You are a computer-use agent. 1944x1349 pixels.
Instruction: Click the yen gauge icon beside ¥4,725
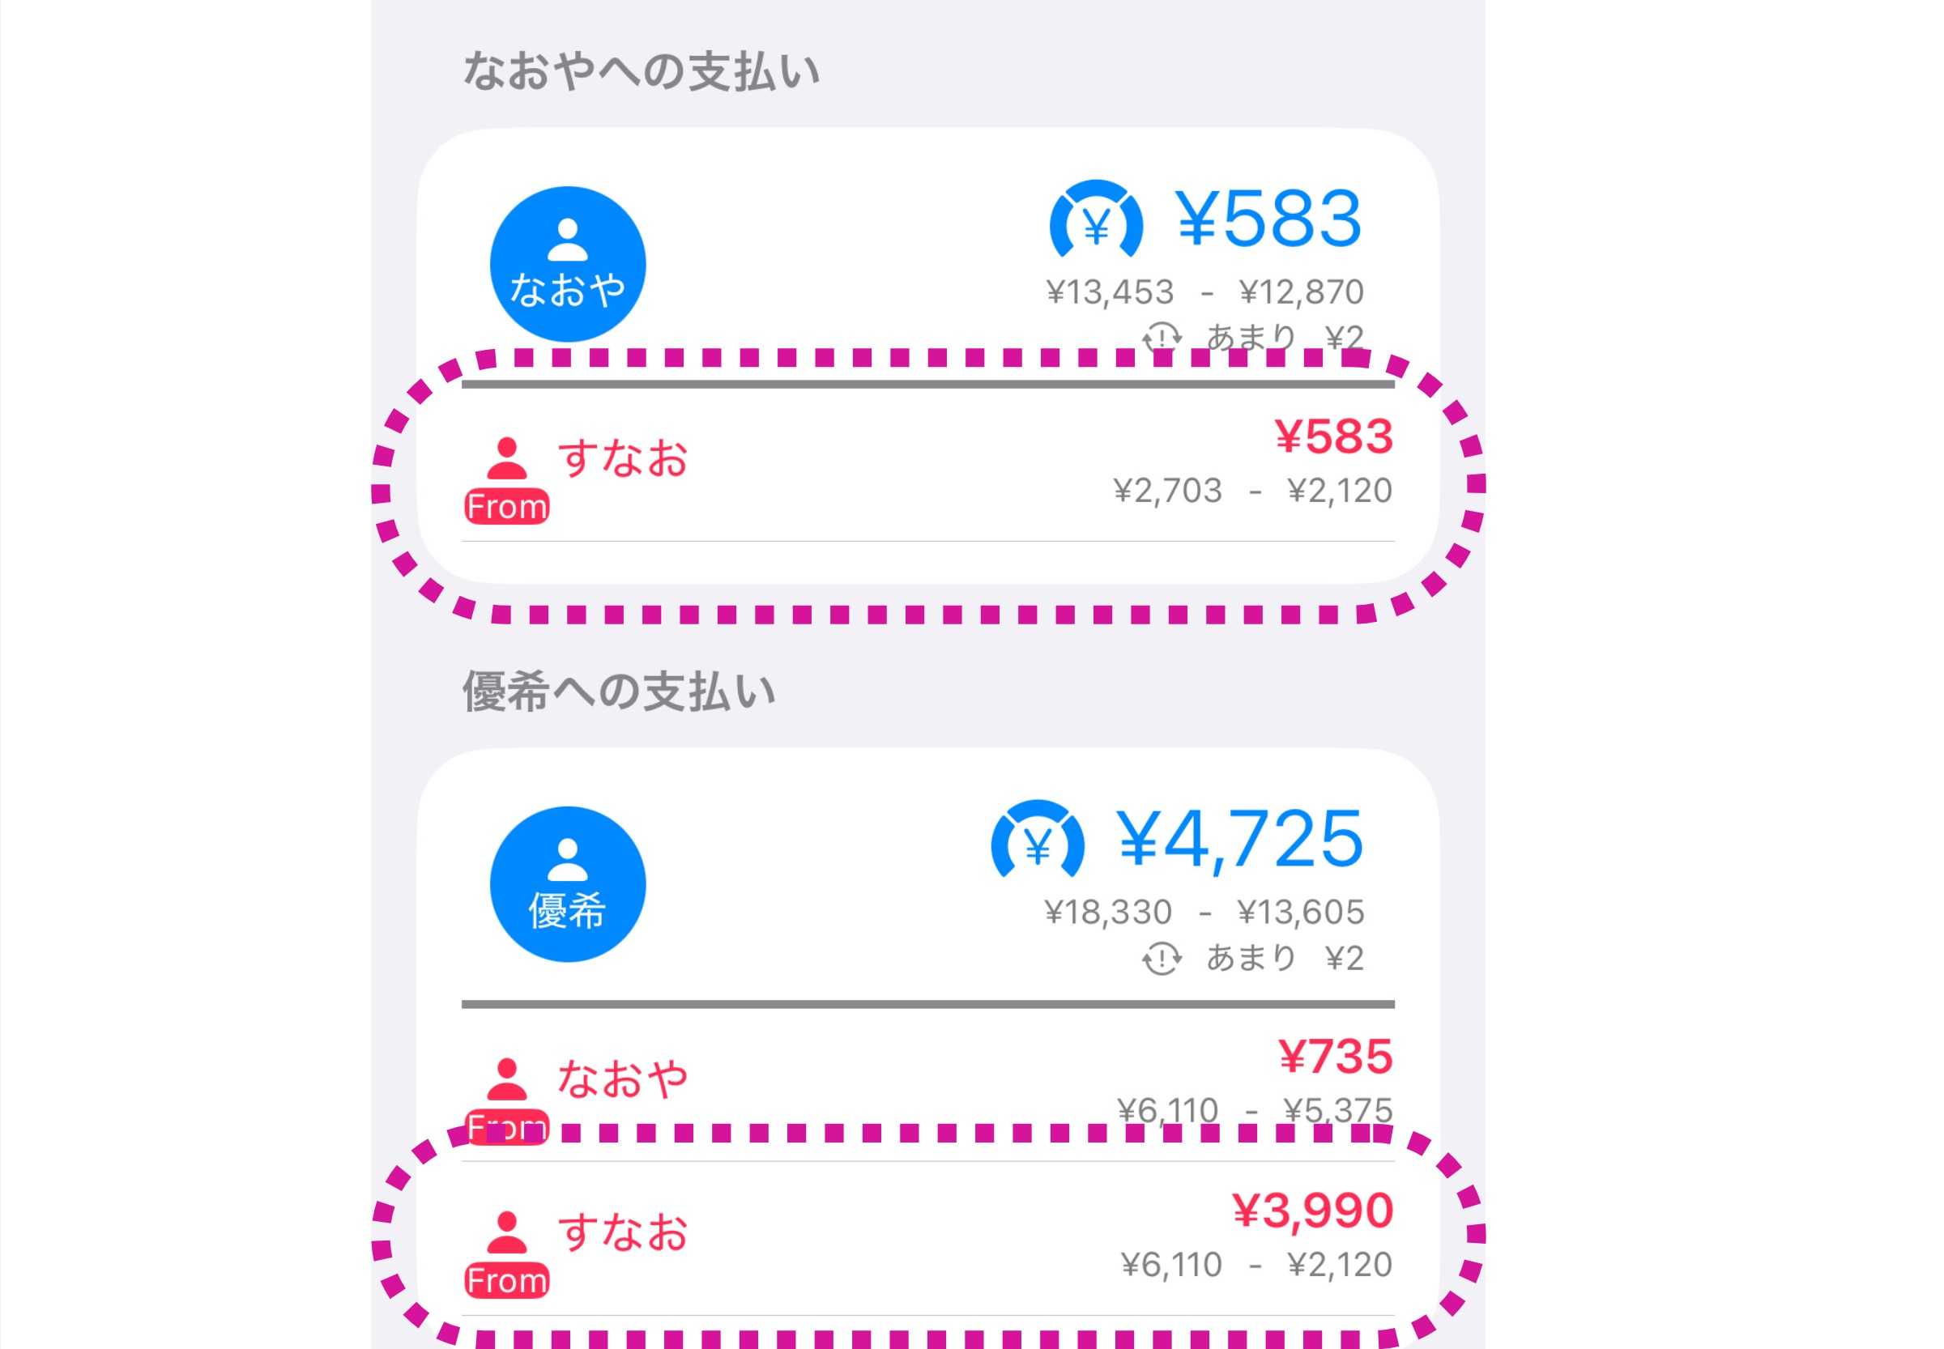(x=1038, y=840)
